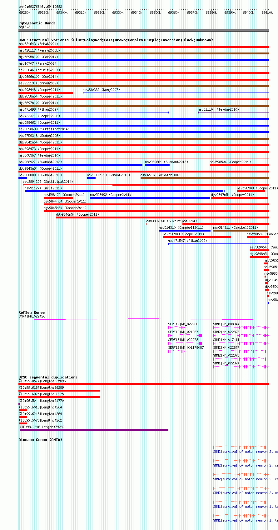Screen dimensions: 278x530
Task: Open variant nsv980661 (Sudmant2013)
Action: [166, 162]
